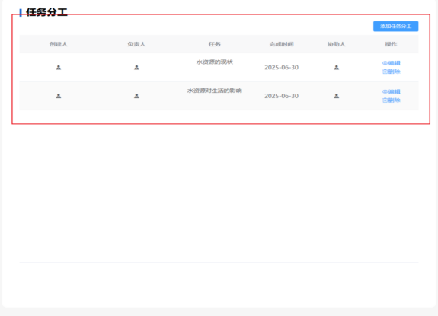This screenshot has width=438, height=316.
Task: Delete the 水资源的现状 task row
Action: [x=391, y=72]
